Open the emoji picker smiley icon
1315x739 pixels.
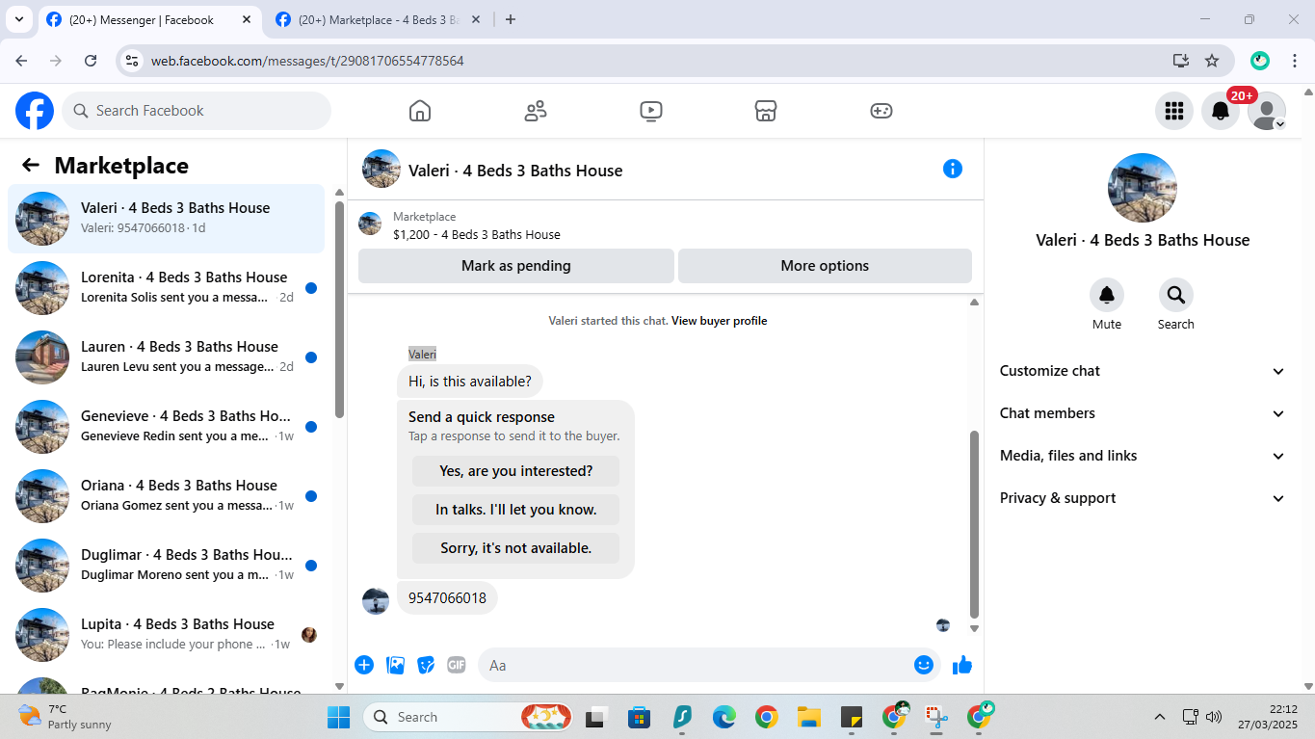pos(924,665)
